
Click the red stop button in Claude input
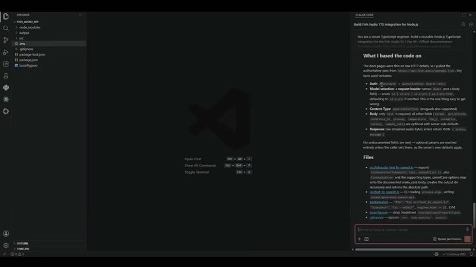[x=467, y=239]
